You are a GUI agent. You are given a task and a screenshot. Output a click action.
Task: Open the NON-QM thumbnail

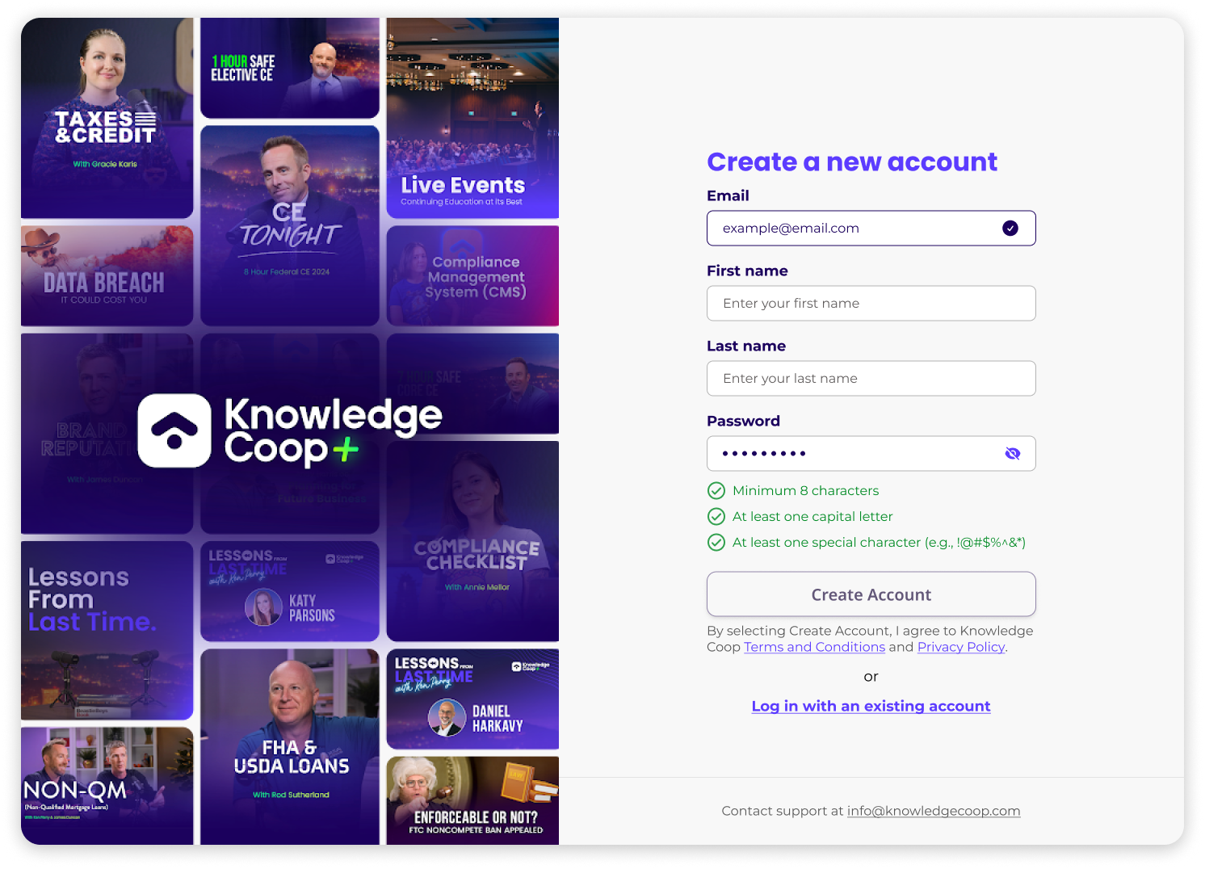coord(107,786)
